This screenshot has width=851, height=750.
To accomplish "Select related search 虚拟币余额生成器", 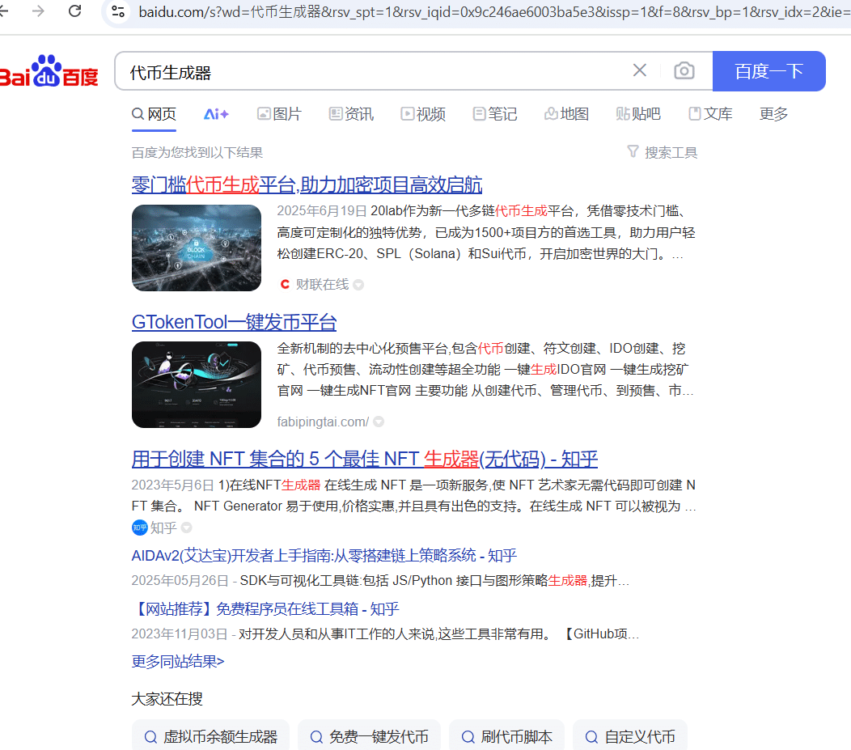I will click(211, 737).
